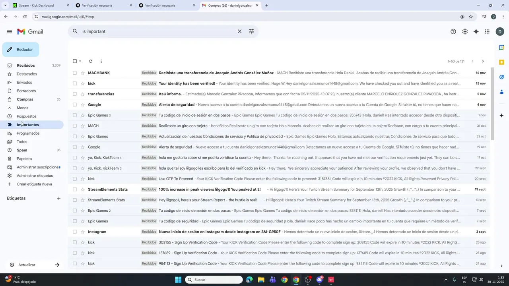
Task: Click the Actualizar button
Action: coord(34,265)
